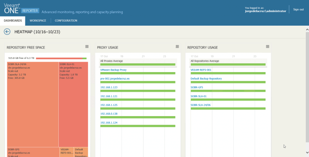Click the 192.168.1.123 proxy link
The width and height of the screenshot is (309, 157).
(109, 87)
